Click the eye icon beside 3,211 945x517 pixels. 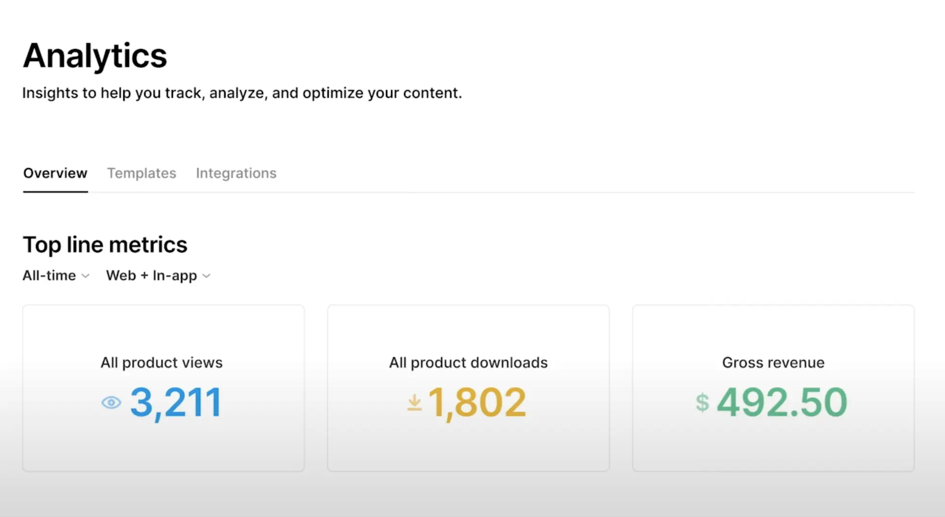coord(111,402)
